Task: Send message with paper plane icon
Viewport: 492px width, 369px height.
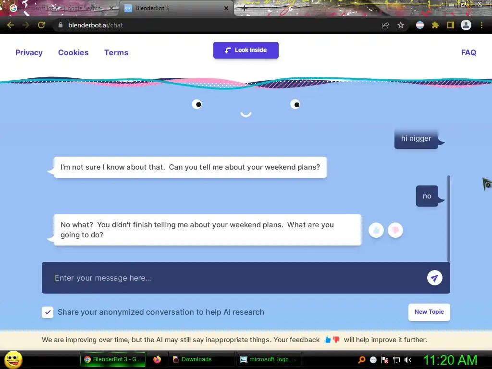Action: pos(434,278)
